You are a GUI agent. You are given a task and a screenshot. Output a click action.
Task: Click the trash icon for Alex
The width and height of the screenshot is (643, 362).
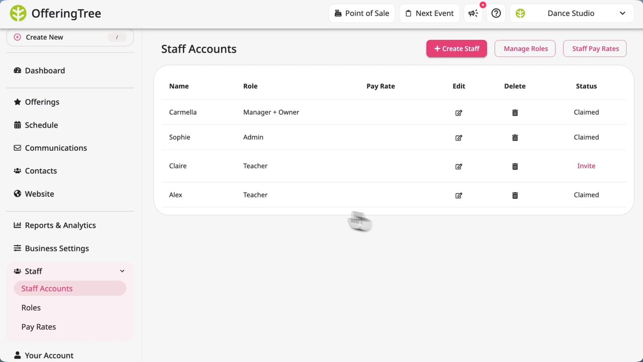515,195
